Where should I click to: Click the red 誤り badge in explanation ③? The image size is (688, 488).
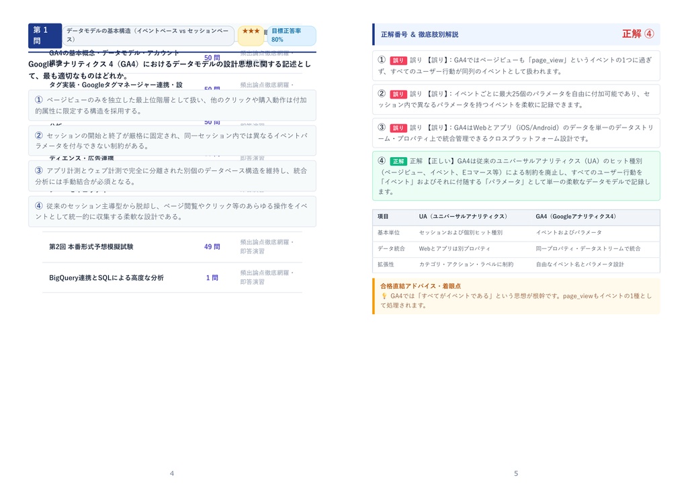tap(398, 128)
